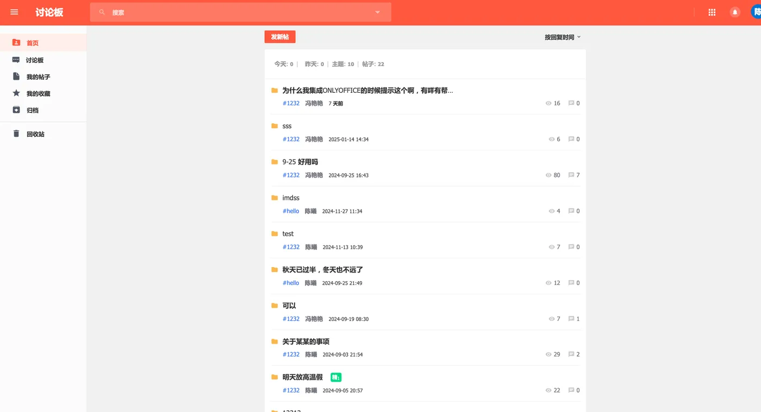761x412 pixels.
Task: Click the comment icon for 可以
Action: coord(571,319)
